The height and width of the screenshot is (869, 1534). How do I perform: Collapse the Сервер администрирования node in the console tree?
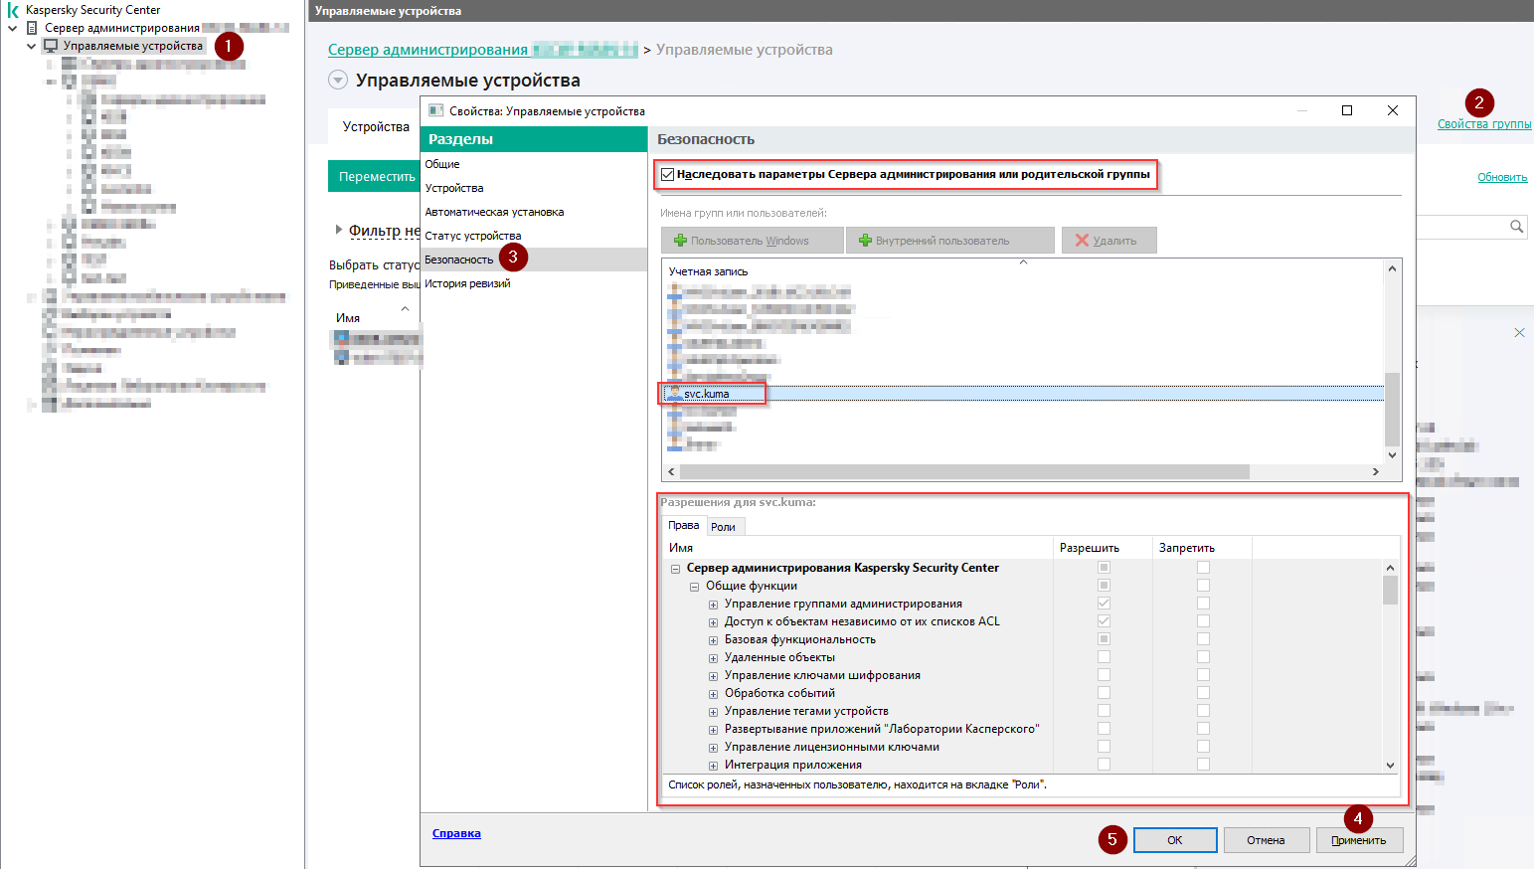pyautogui.click(x=13, y=28)
